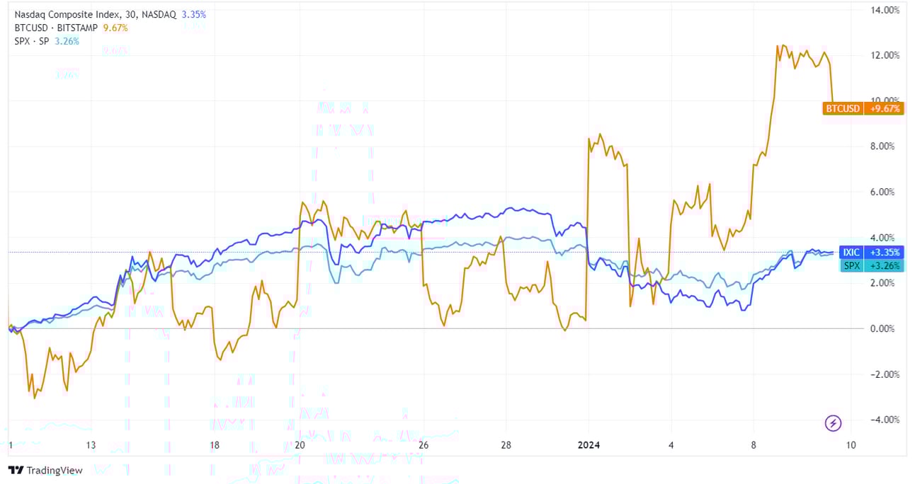
Task: Click the blue IXIC price label
Action: (851, 252)
